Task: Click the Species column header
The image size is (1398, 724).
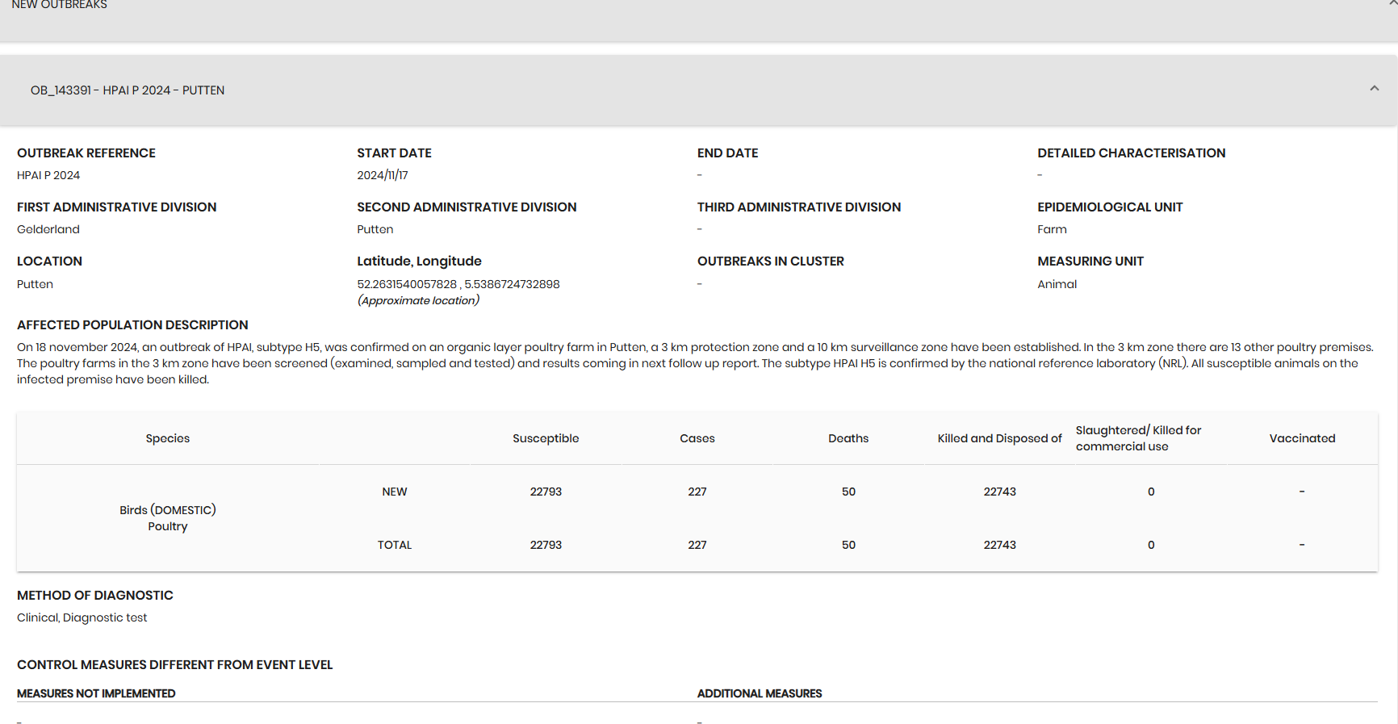Action: click(168, 438)
